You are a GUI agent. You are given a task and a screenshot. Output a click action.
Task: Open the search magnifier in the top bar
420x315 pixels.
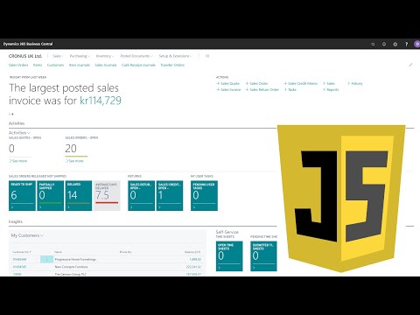point(373,45)
